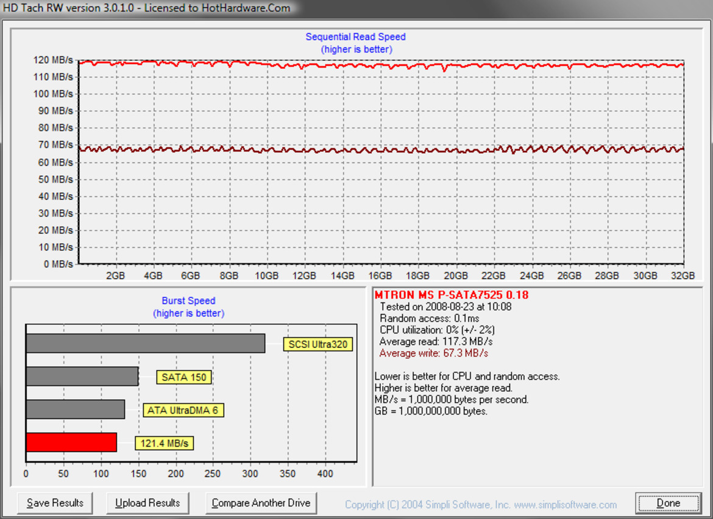Click the 0 MB/s axis label
The width and height of the screenshot is (713, 519).
tap(59, 264)
